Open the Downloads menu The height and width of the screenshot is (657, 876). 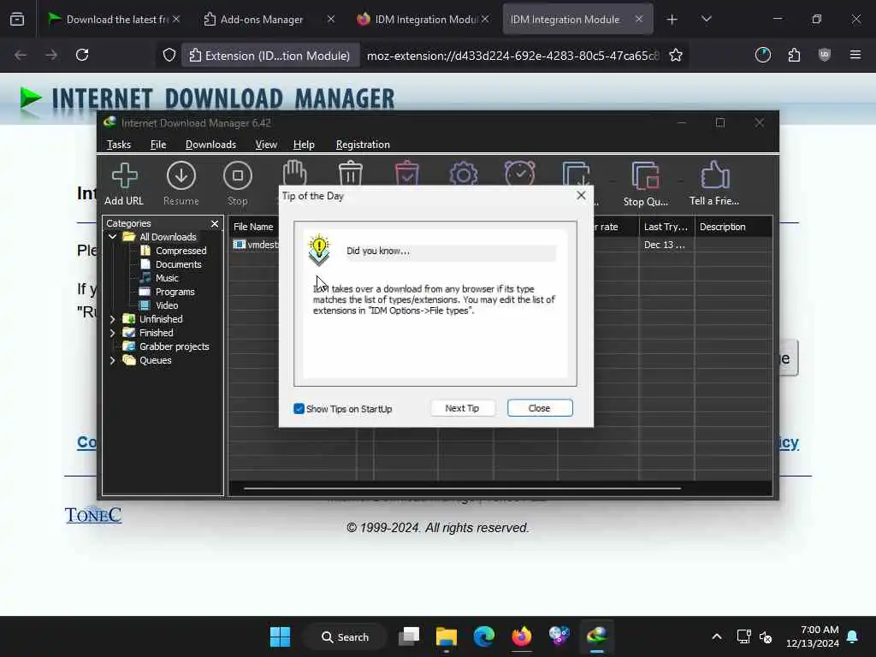pyautogui.click(x=210, y=145)
